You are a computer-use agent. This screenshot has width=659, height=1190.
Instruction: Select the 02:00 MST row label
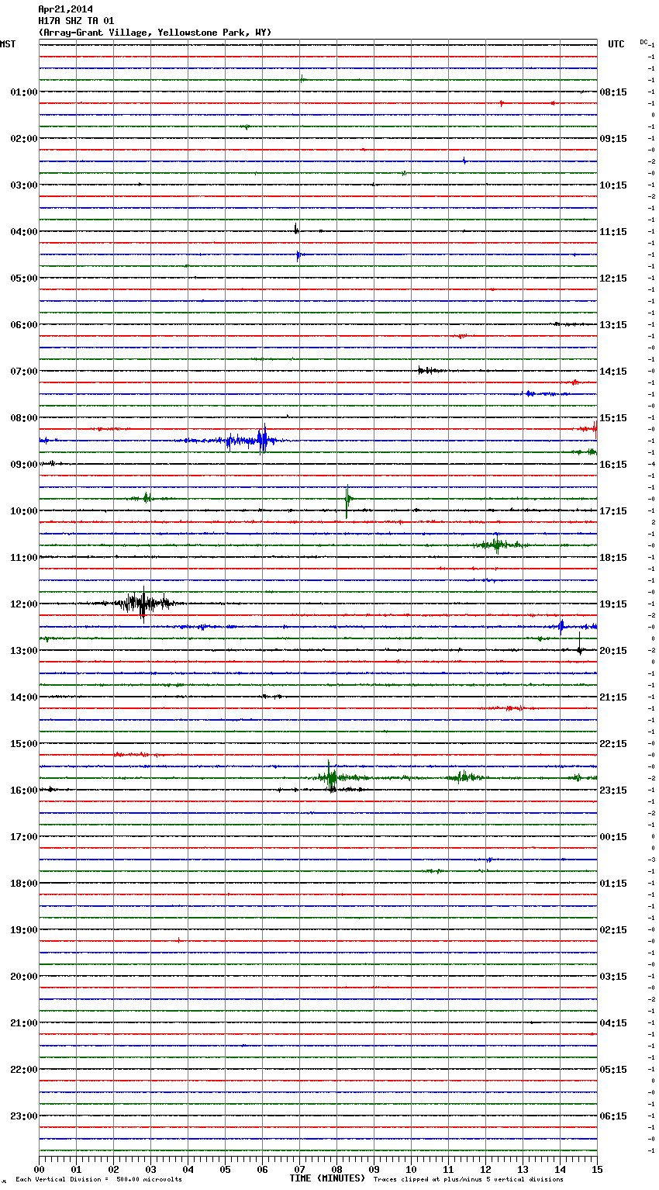[x=24, y=139]
